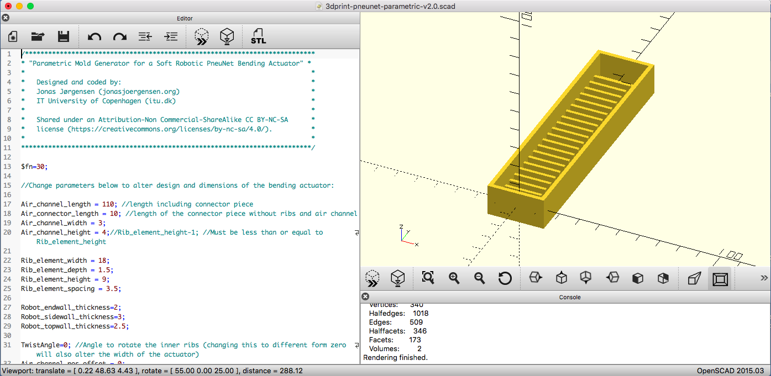Toggle Orthogonal projection
Viewport: 771px width, 376px height.
(x=720, y=278)
